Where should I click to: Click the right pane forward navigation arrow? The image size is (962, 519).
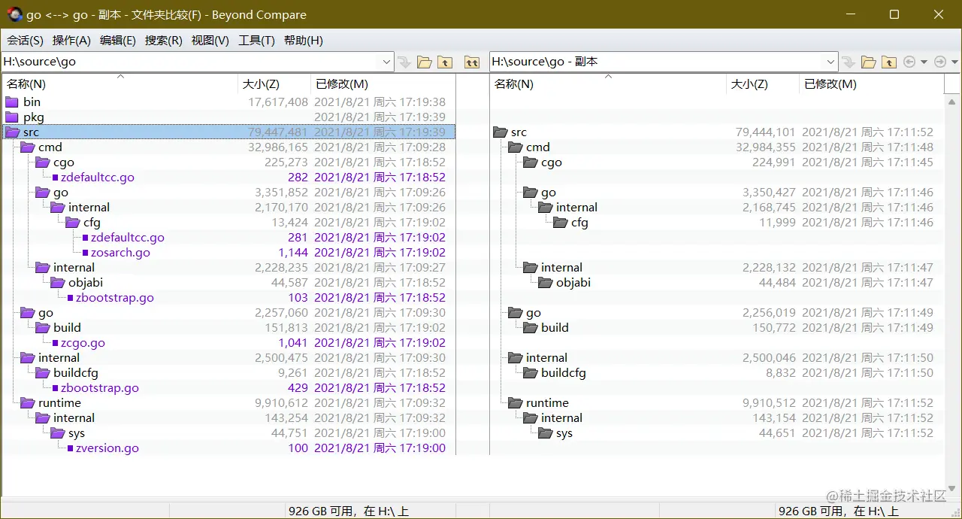click(x=939, y=62)
